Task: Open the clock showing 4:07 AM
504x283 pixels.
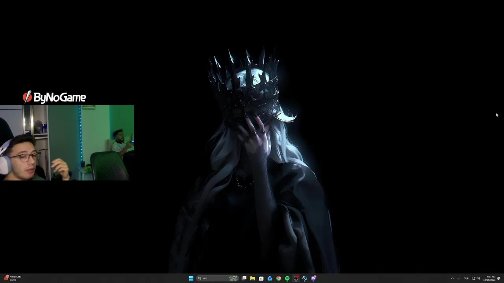Action: [x=489, y=278]
